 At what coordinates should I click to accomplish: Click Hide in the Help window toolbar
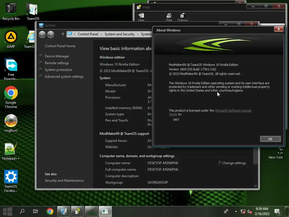point(141,17)
